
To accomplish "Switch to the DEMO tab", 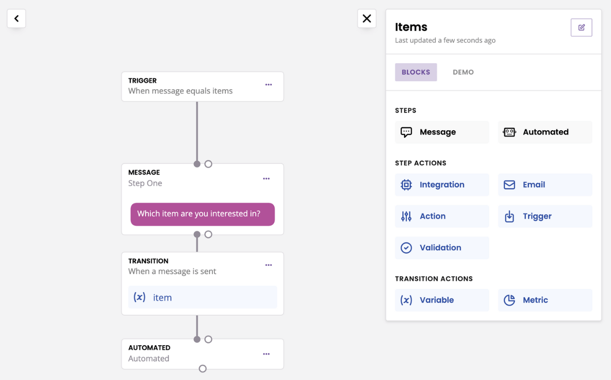I will (463, 72).
